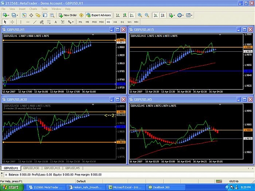
Task: Click the yellow MetaEditor diamond icon
Action: point(81,15)
